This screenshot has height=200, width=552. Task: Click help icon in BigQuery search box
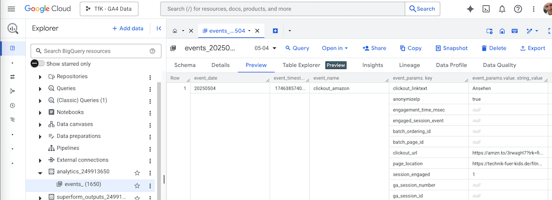(153, 51)
